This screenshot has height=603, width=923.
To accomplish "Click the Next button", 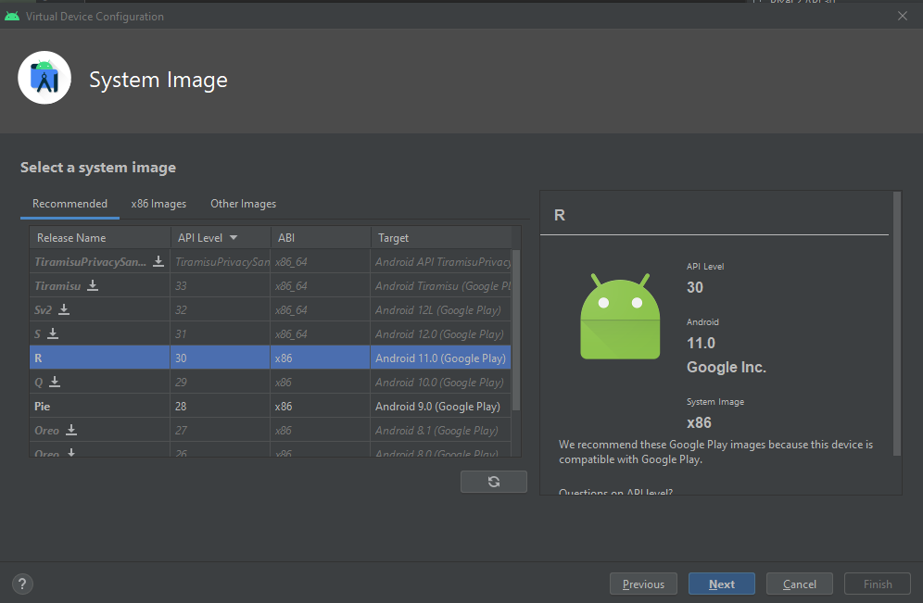I will click(721, 584).
